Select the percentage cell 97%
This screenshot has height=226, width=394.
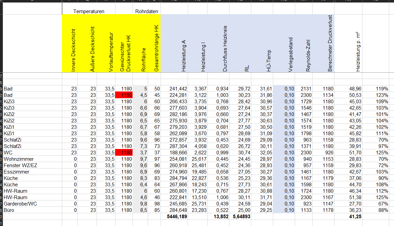point(376,146)
